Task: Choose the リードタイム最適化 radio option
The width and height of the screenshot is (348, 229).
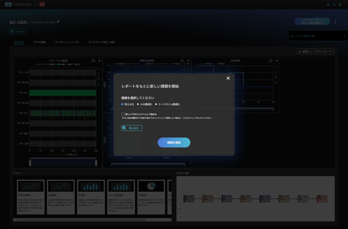Action: [156, 104]
